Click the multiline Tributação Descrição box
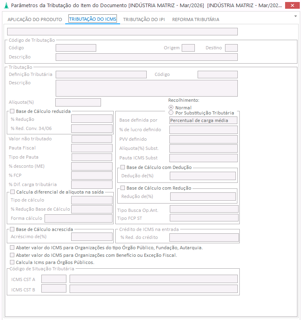The width and height of the screenshot is (301, 320). [x=147, y=88]
